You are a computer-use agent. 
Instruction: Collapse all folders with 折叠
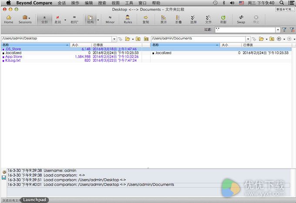tap(178, 20)
